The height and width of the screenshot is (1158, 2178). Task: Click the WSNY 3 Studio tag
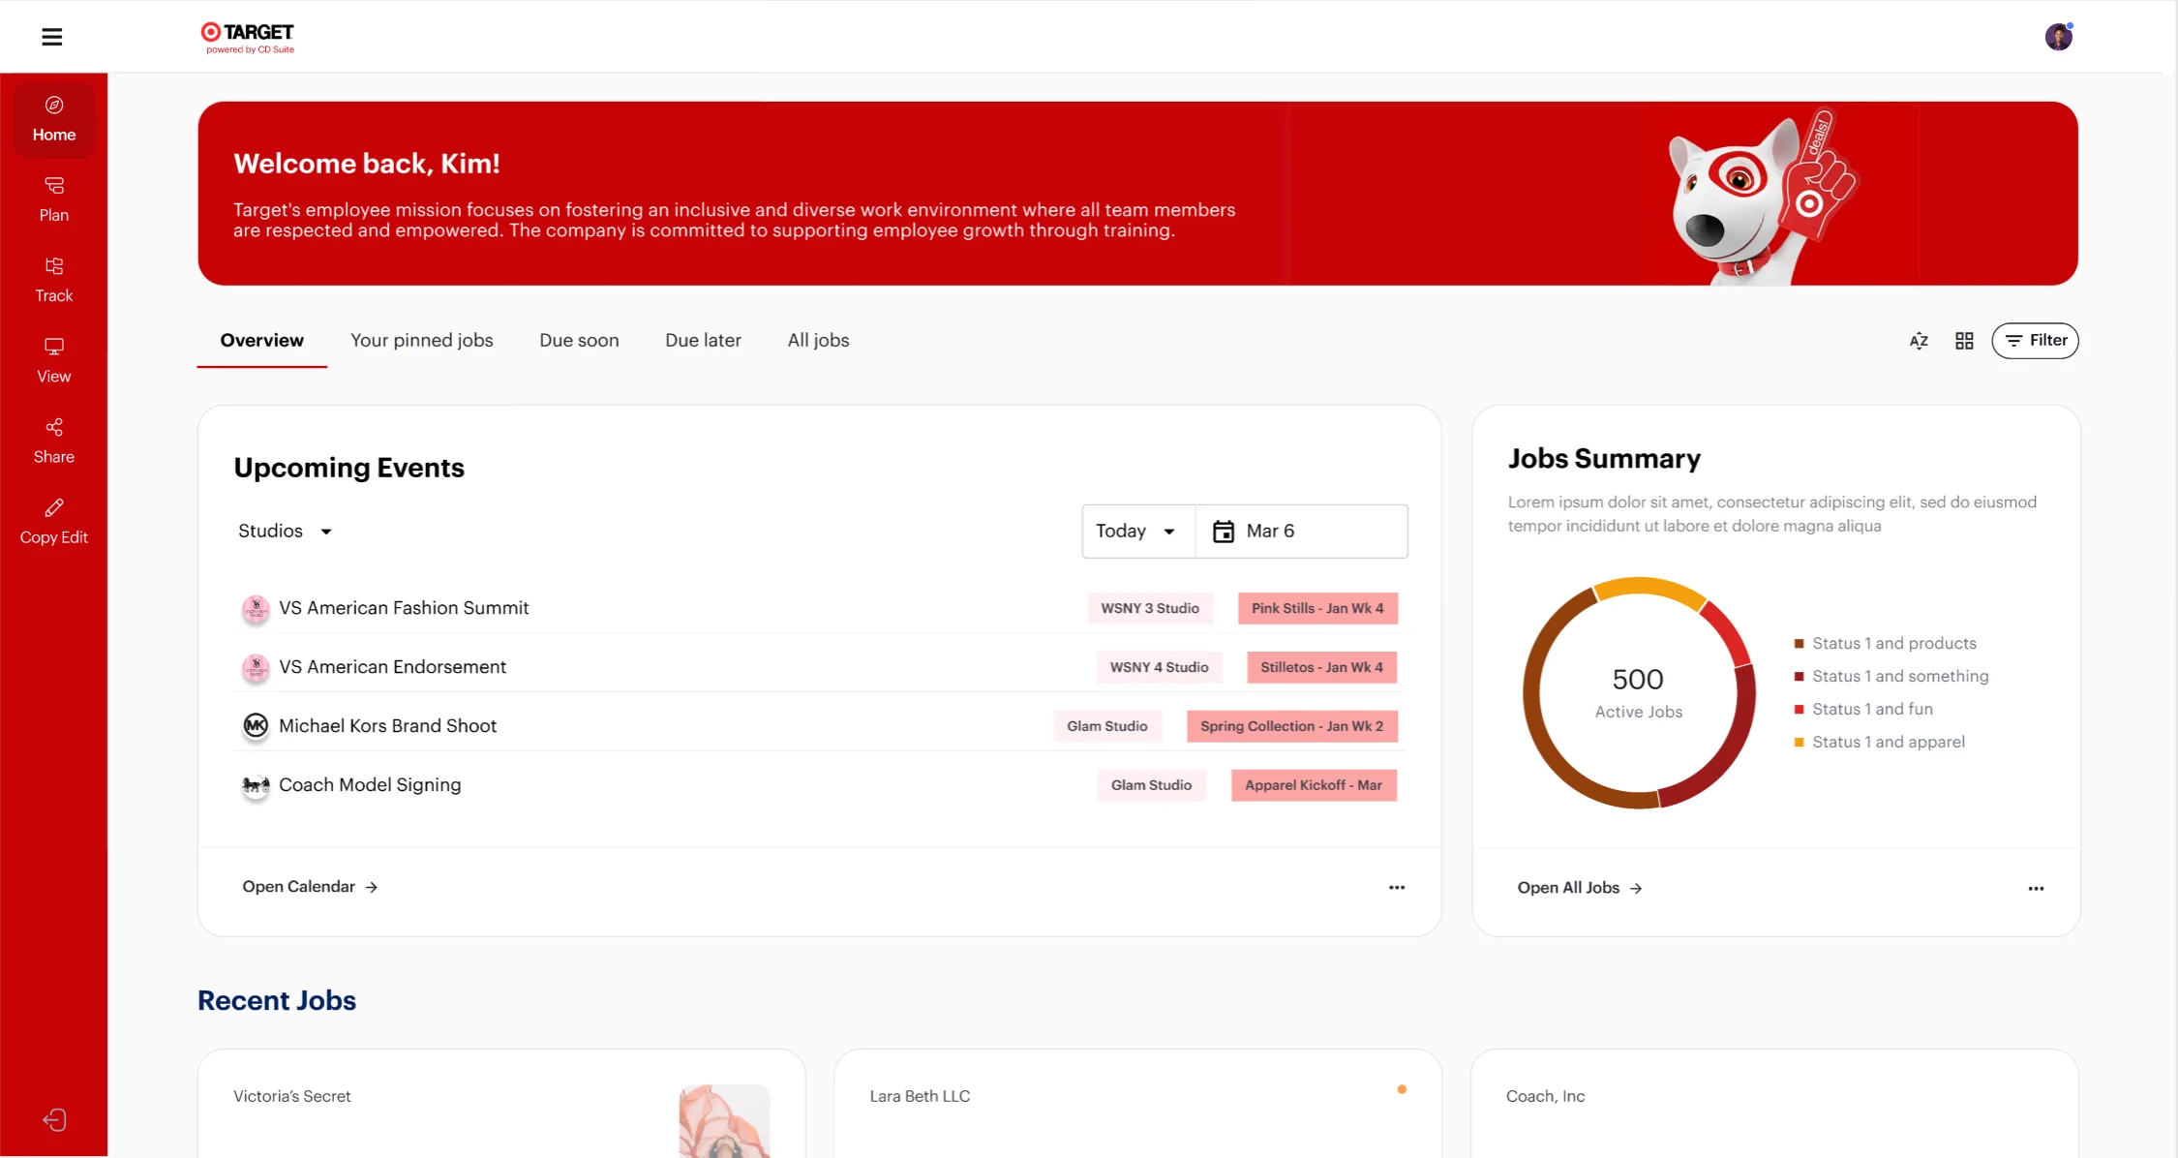coord(1150,608)
